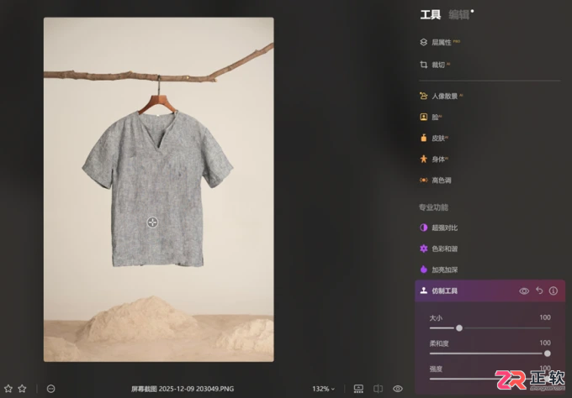Click the info icon in 仿制工具 header

553,291
